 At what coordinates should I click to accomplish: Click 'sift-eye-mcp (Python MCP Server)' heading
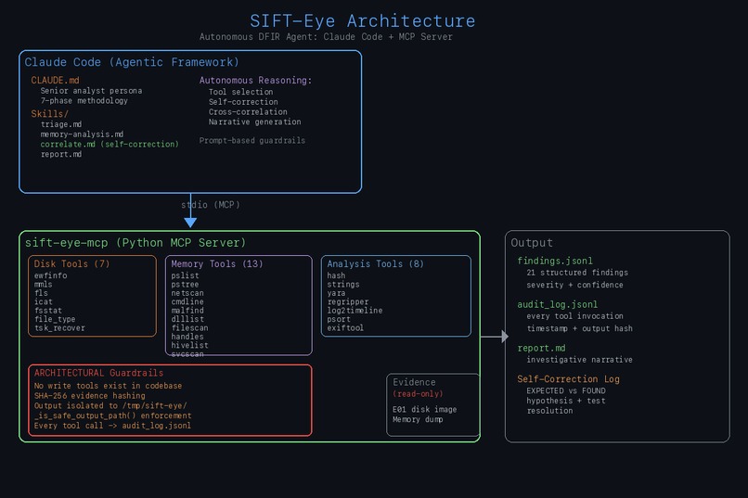coord(135,243)
